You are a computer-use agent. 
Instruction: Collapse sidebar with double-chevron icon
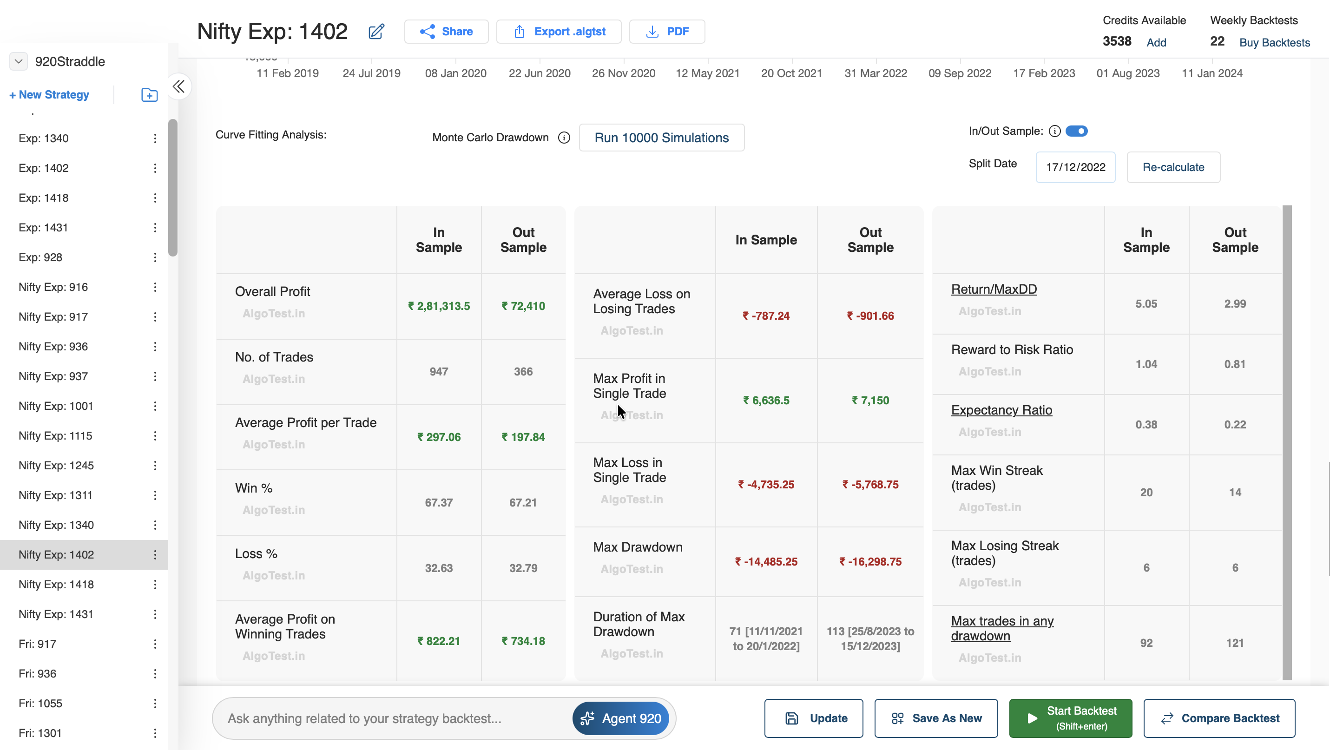178,86
